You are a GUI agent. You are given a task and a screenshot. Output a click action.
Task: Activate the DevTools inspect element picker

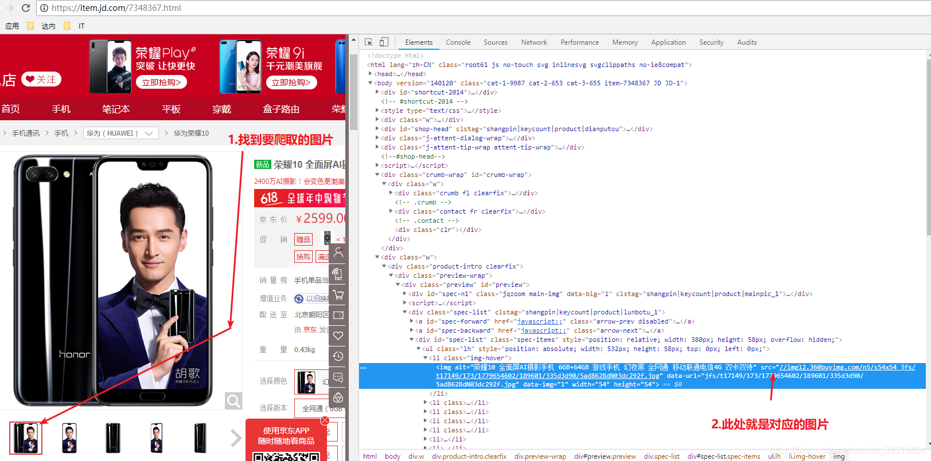[369, 42]
